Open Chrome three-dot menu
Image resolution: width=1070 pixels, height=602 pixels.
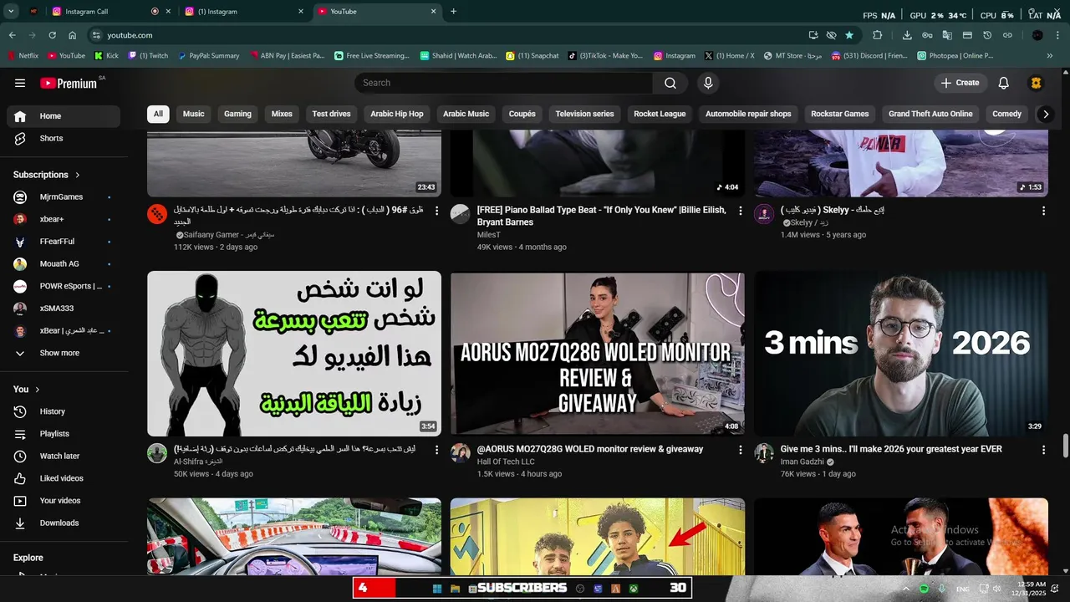point(1058,35)
